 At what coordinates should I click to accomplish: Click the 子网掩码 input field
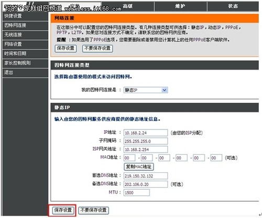click(x=146, y=141)
